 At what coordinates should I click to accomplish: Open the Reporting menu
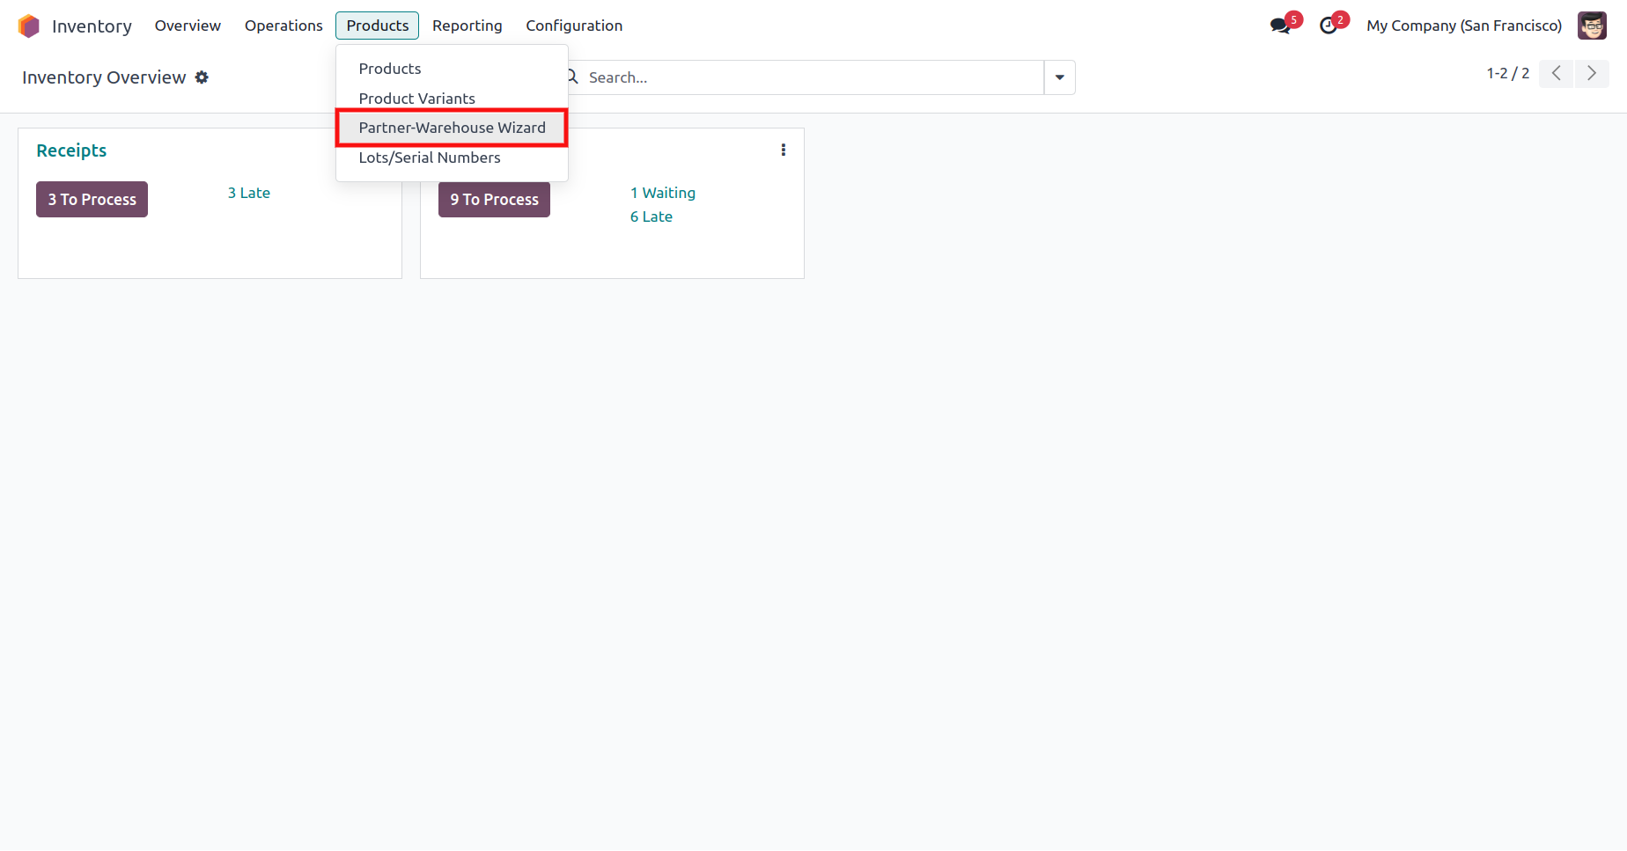(x=467, y=26)
